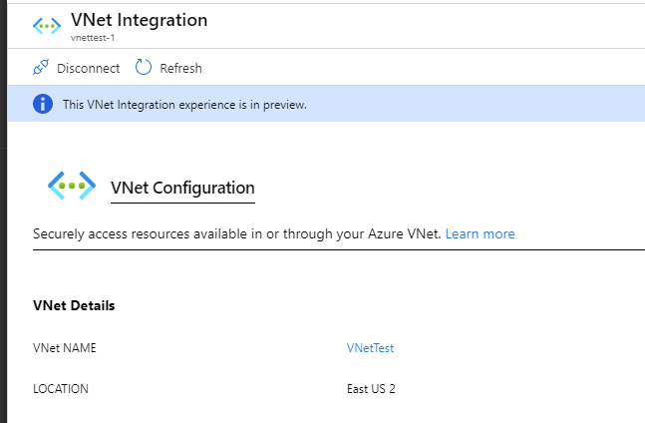Click the 'Securely access resources' description text

[236, 234]
